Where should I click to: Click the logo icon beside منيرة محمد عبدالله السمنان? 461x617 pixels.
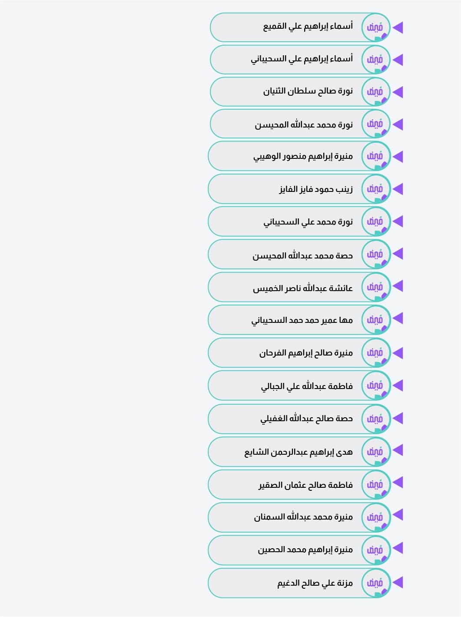coord(376,517)
